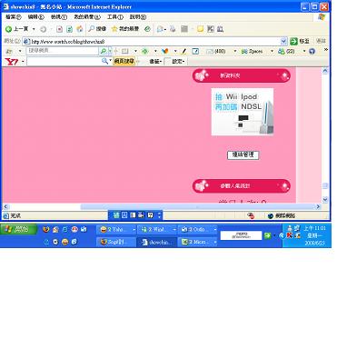The width and height of the screenshot is (357, 349).
Task: Click the green arrow next to taskbar address box
Action: click(x=267, y=235)
